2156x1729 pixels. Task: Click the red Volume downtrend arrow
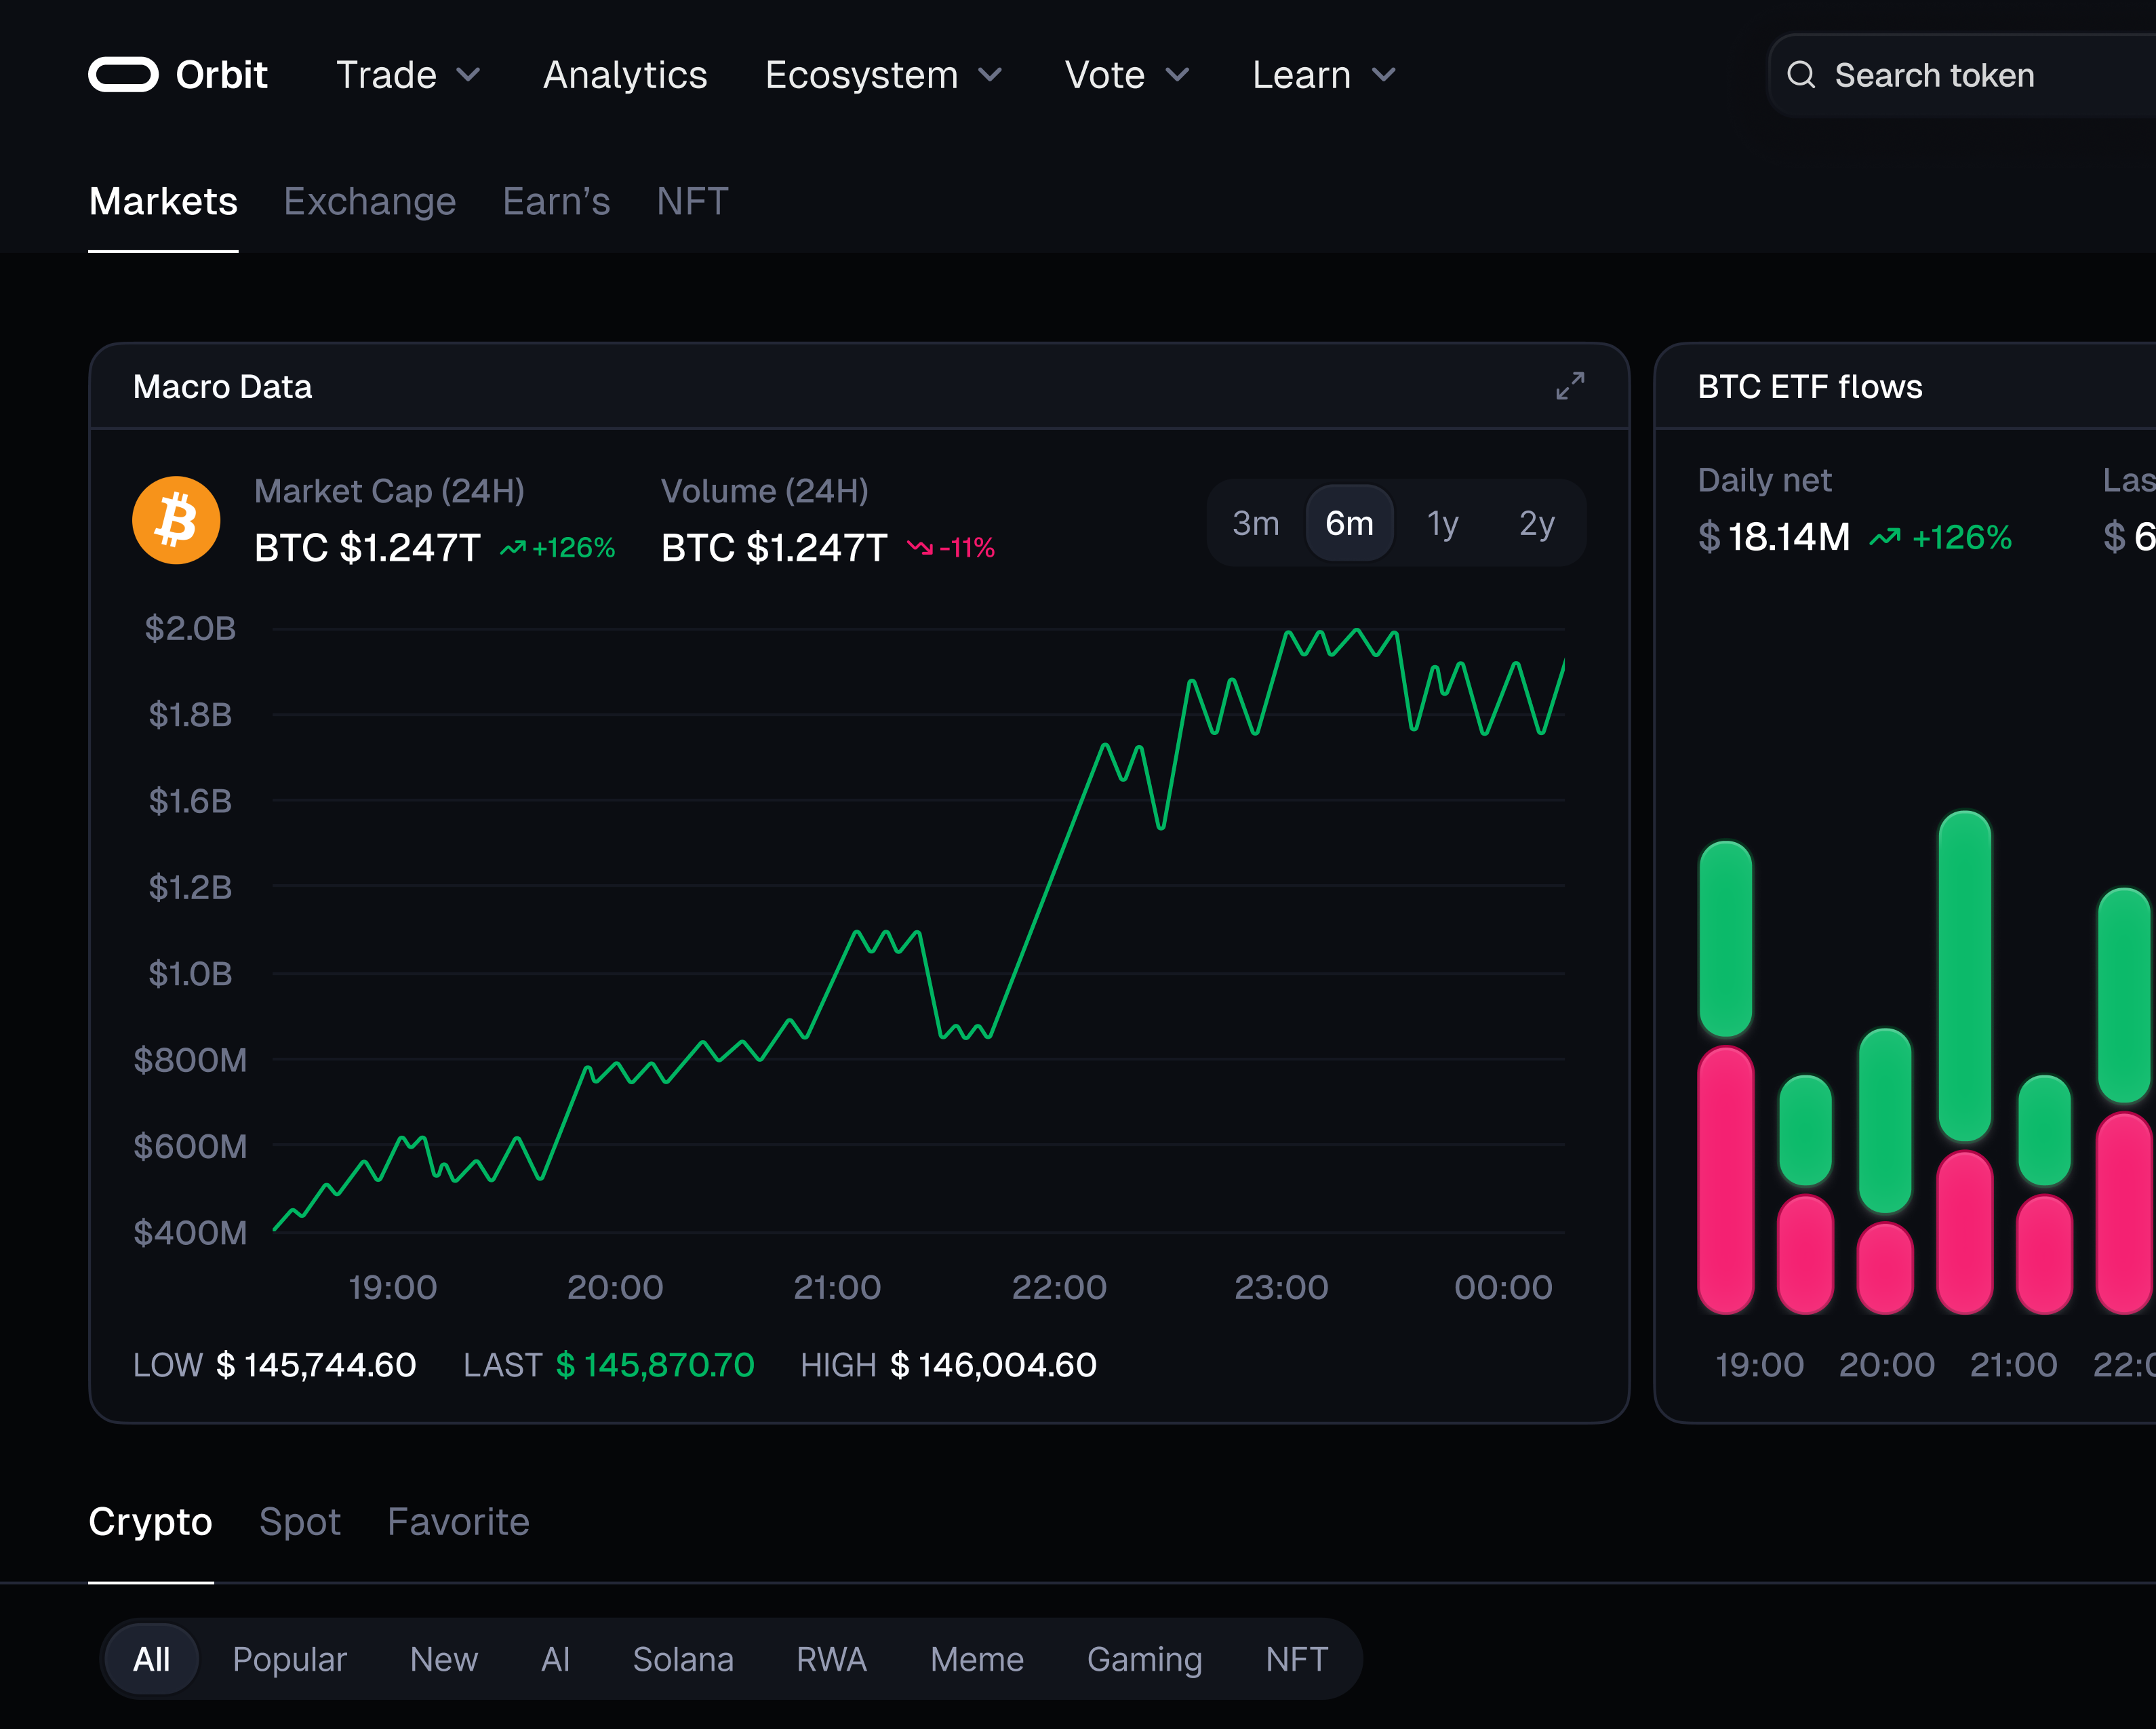tap(919, 548)
